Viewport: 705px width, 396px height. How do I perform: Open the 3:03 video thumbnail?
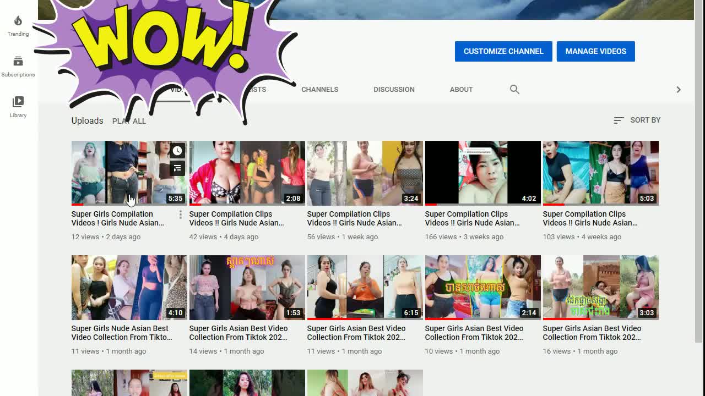point(601,288)
